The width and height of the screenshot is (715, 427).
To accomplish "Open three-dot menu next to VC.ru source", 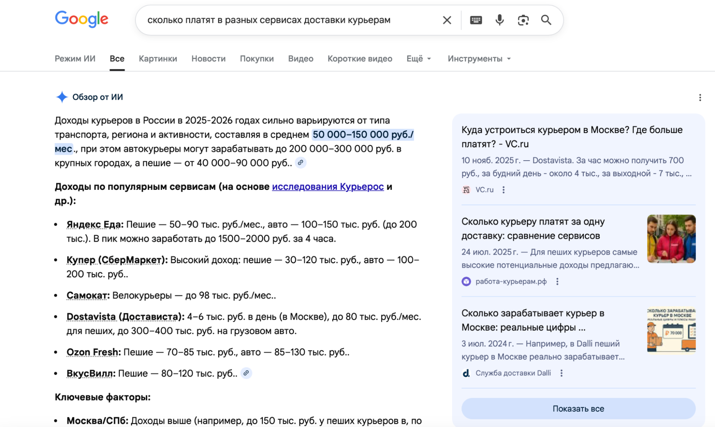I will point(503,190).
